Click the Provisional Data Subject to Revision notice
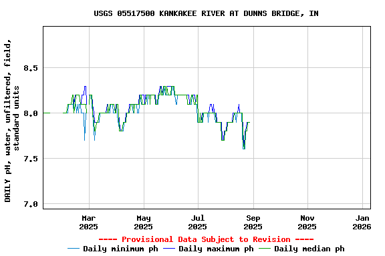This screenshot has width=385, height=256. [x=206, y=239]
